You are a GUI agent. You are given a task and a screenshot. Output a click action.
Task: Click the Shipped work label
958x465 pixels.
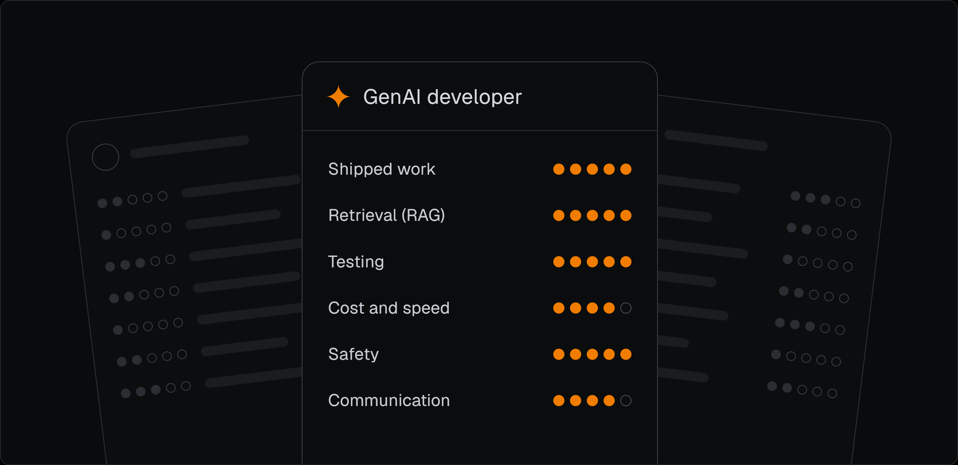pos(382,169)
